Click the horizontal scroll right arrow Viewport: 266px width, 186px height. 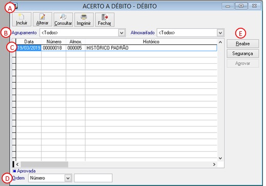pos(214,164)
